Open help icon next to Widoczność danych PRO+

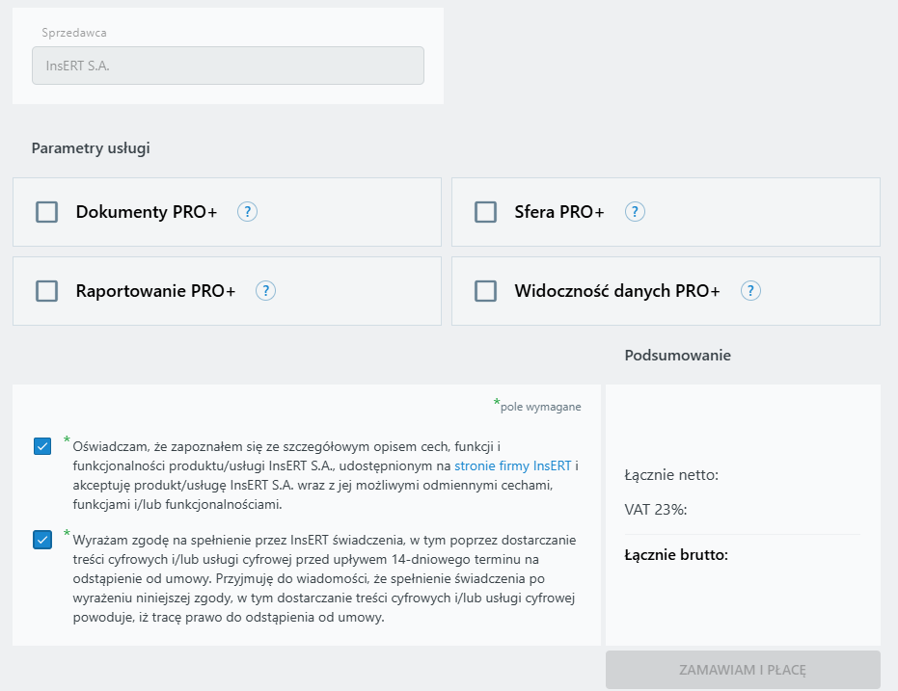(x=750, y=291)
